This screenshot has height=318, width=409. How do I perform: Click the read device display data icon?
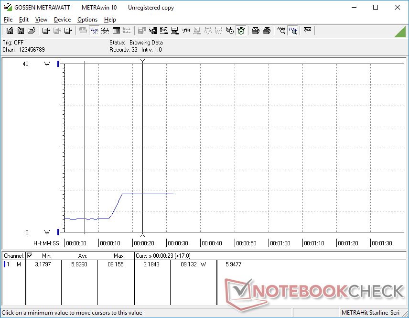point(46,31)
